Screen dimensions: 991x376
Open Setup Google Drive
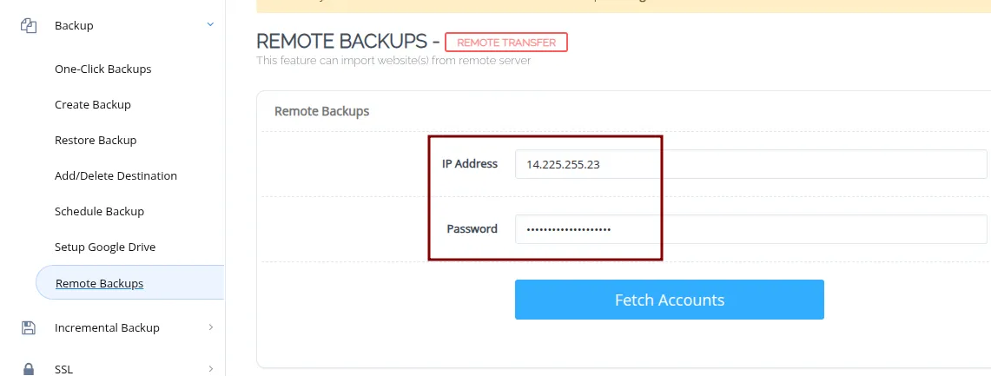tap(105, 247)
